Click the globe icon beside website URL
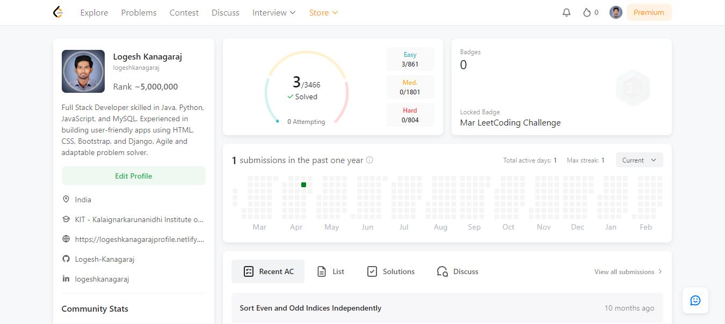This screenshot has height=324, width=725. [x=66, y=239]
